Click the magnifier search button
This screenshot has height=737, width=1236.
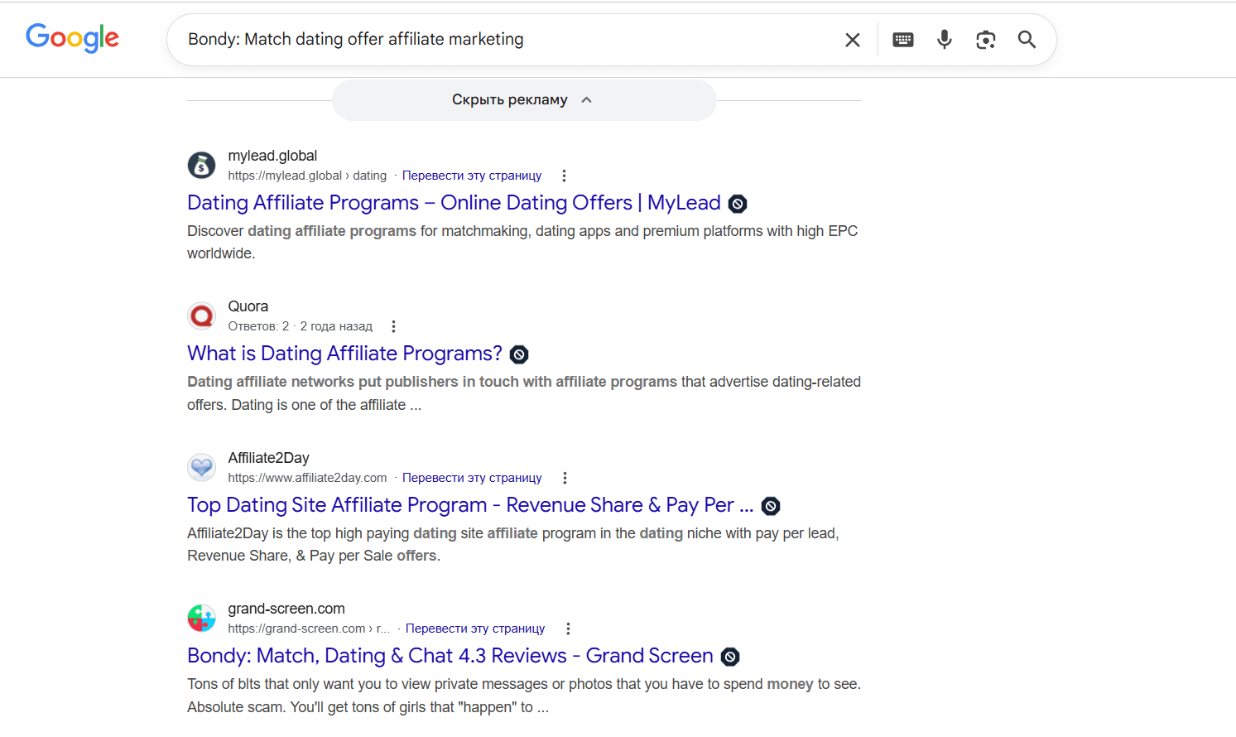pyautogui.click(x=1027, y=39)
